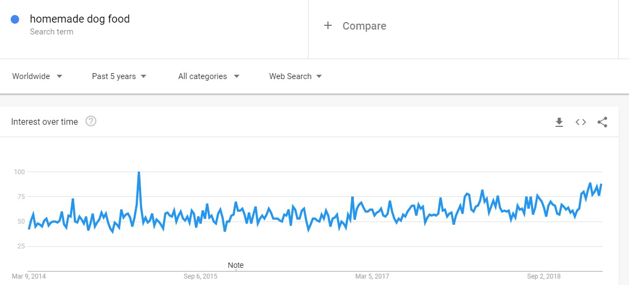Open the help question mark icon

click(x=91, y=121)
